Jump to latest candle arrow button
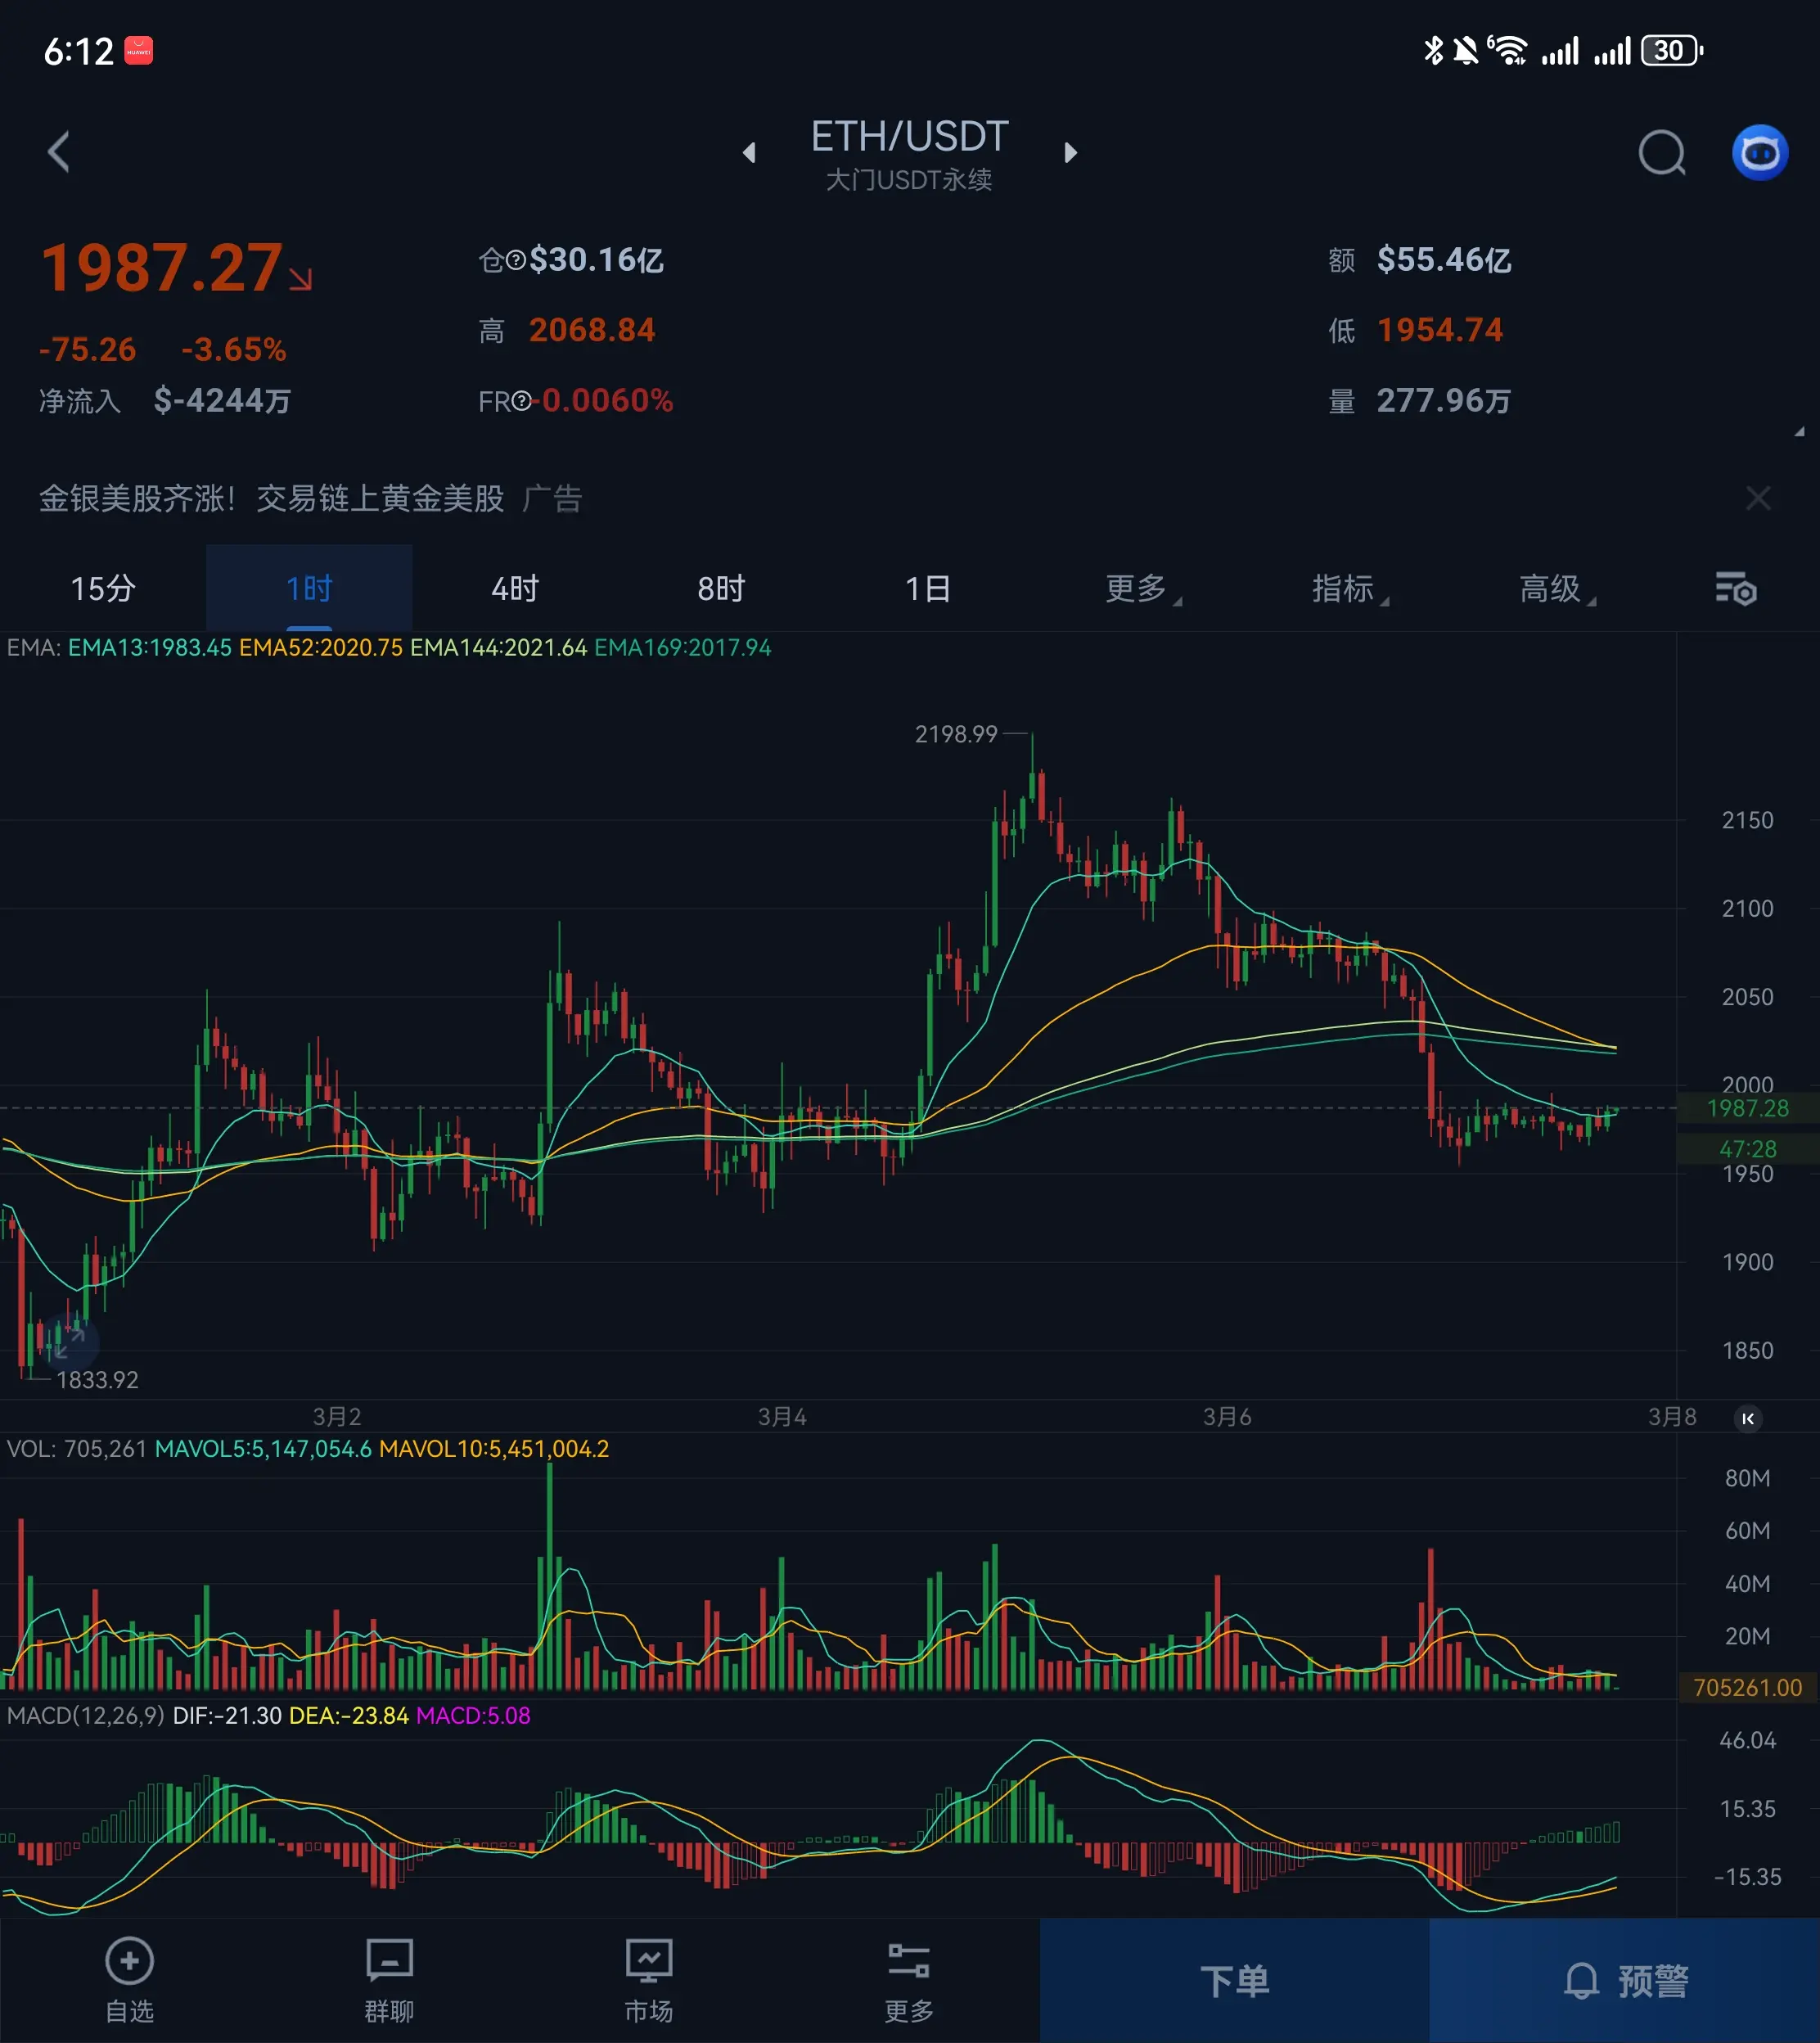The height and width of the screenshot is (2043, 1820). (1747, 1418)
